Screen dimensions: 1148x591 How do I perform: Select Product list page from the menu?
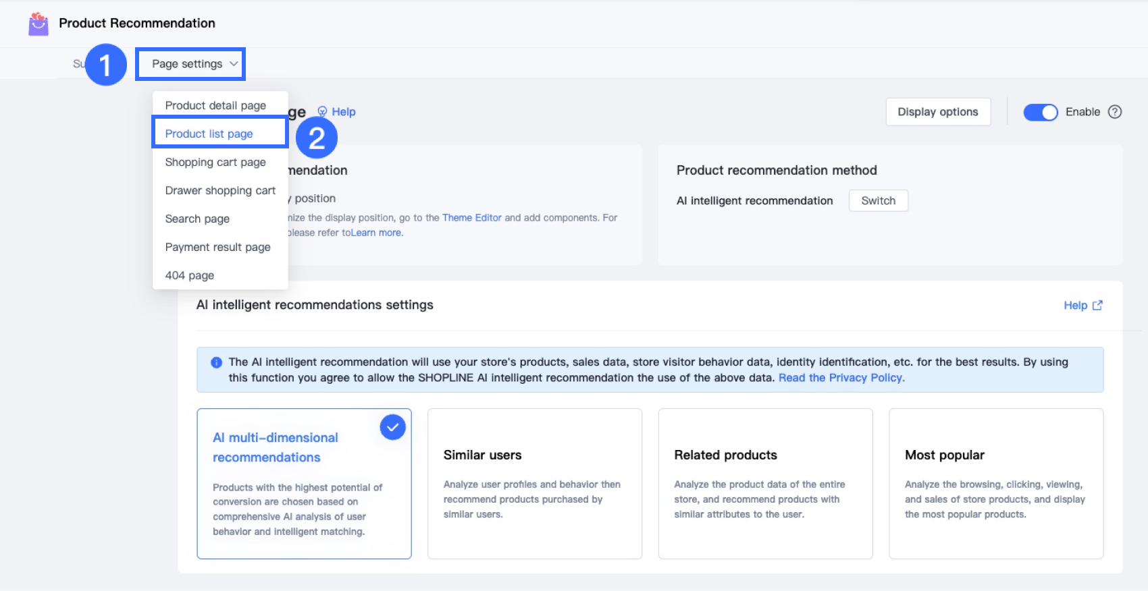(209, 134)
